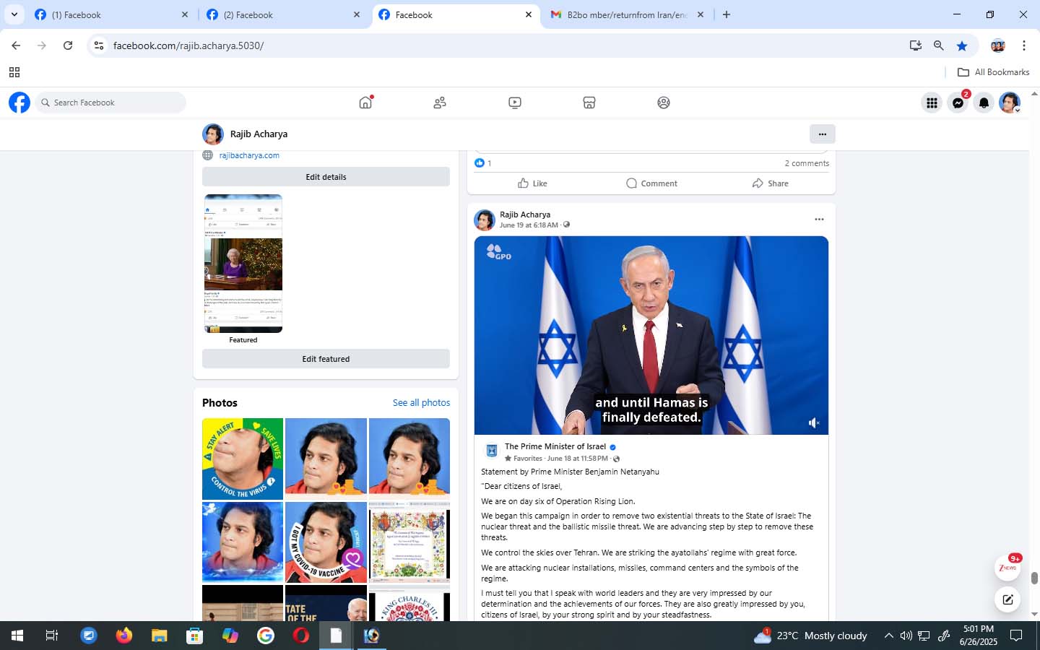Open the Video (Watch) icon in navbar

[x=515, y=103]
